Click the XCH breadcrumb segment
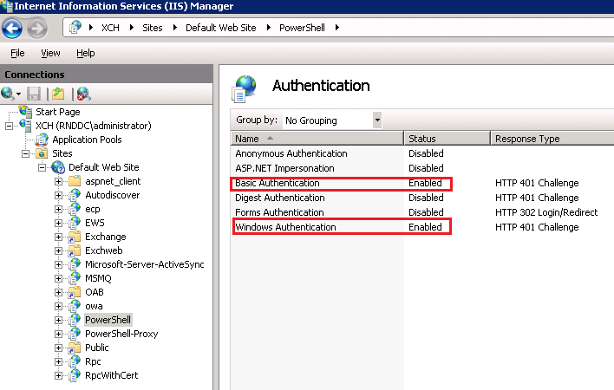Image resolution: width=614 pixels, height=390 pixels. coord(110,28)
